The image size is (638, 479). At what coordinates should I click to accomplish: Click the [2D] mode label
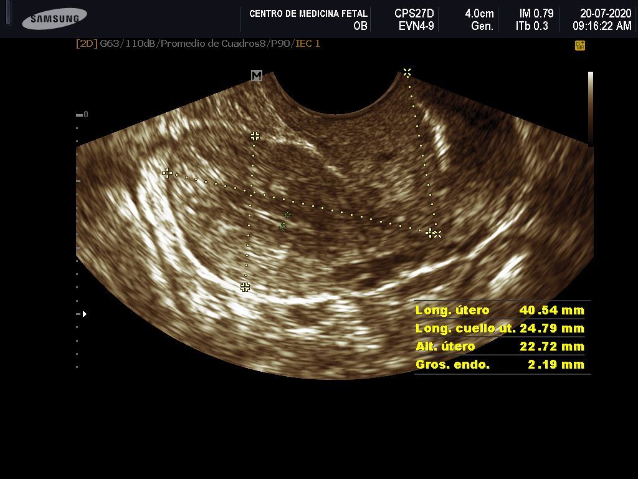point(87,44)
